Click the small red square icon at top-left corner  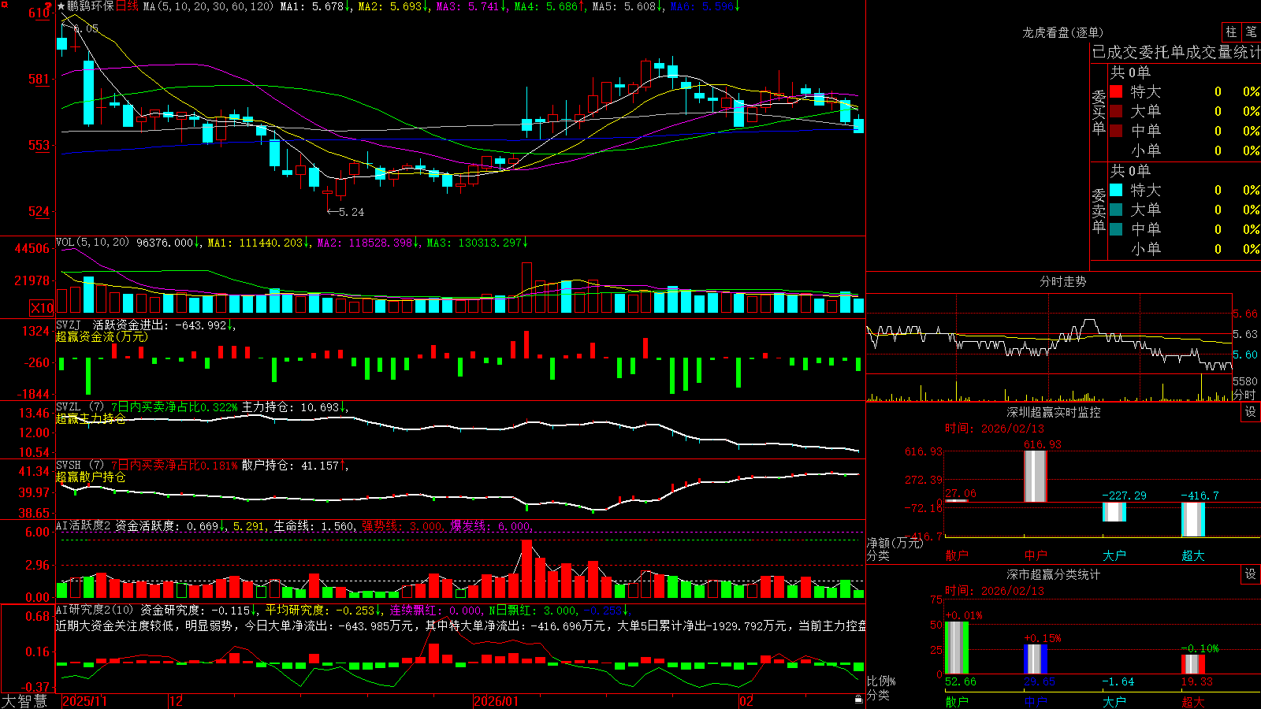(4, 4)
